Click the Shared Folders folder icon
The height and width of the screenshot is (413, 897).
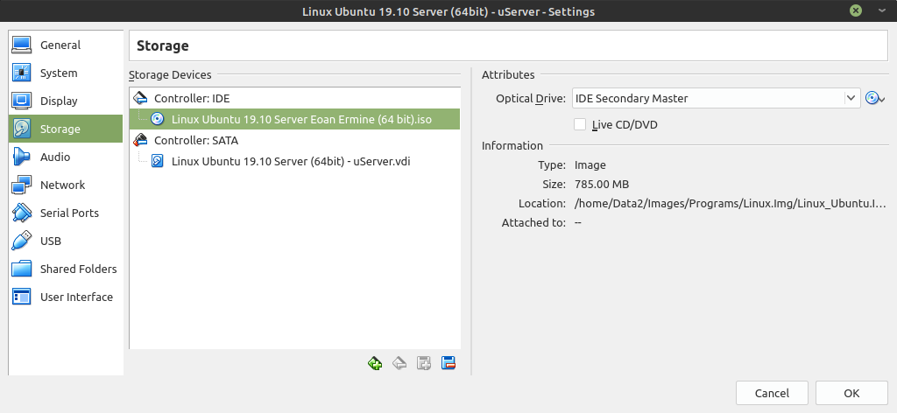pos(22,269)
